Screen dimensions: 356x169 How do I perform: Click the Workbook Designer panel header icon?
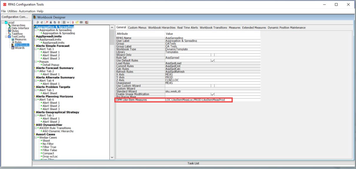click(35, 17)
